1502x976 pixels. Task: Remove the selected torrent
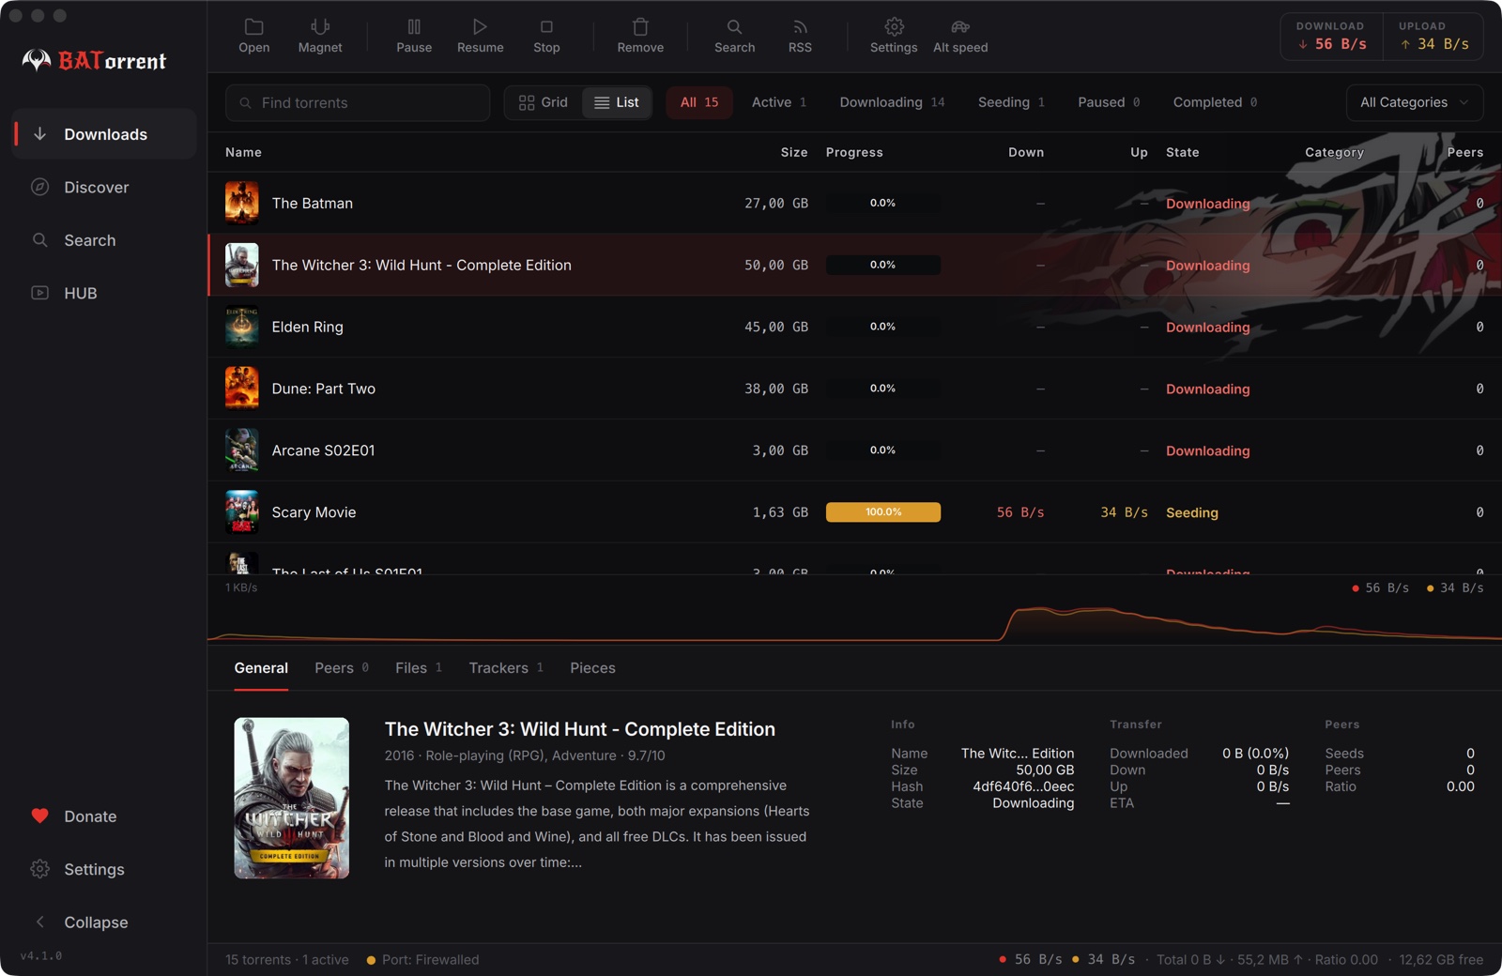[640, 36]
